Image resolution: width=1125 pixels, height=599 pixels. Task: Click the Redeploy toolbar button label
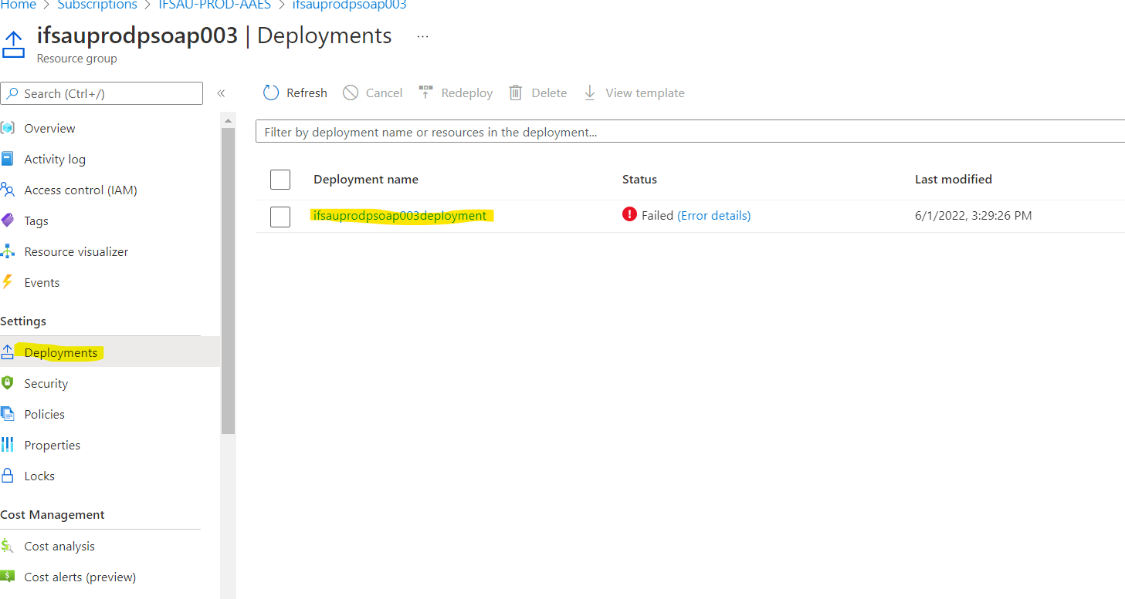click(467, 93)
